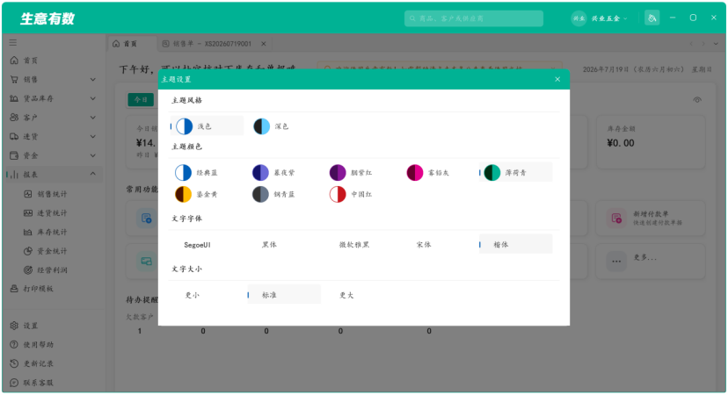This screenshot has height=395, width=728.
Task: Expand the 货品库存 sidebar section
Action: coord(93,98)
